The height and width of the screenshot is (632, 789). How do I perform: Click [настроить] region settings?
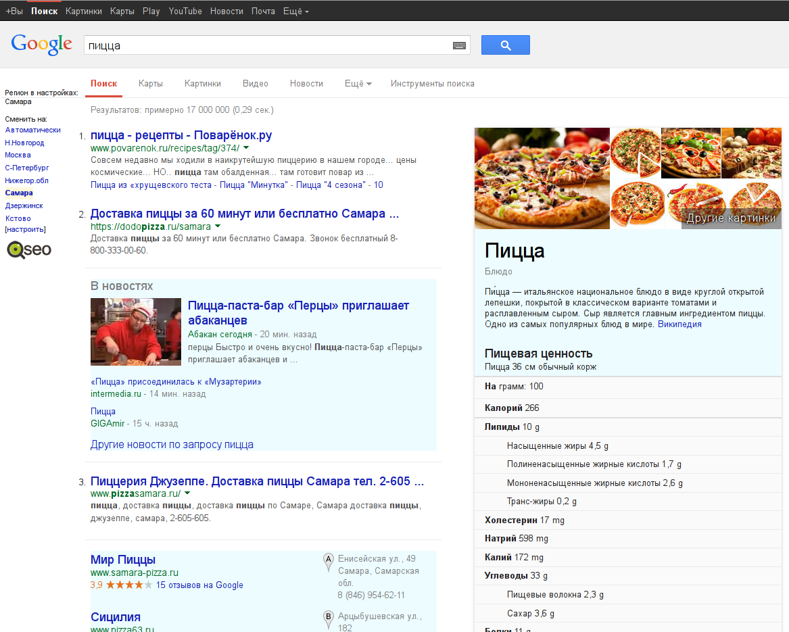pyautogui.click(x=25, y=229)
